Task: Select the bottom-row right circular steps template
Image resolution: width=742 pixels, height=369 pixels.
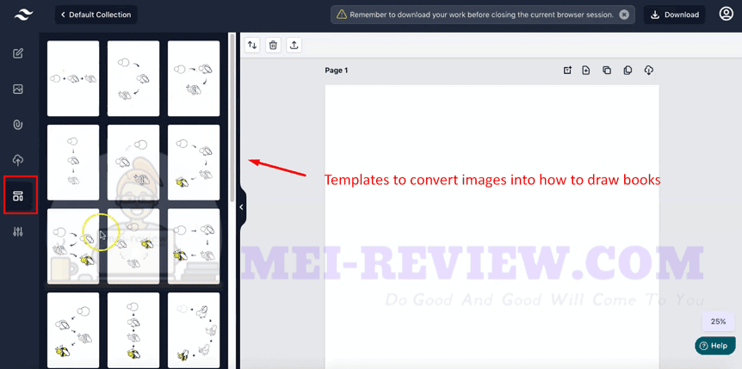Action: coord(194,330)
